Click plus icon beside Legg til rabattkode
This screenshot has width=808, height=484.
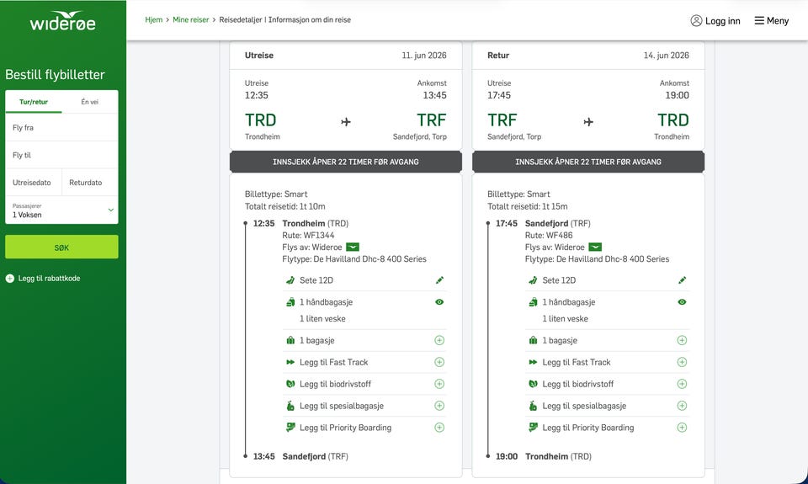[10, 279]
